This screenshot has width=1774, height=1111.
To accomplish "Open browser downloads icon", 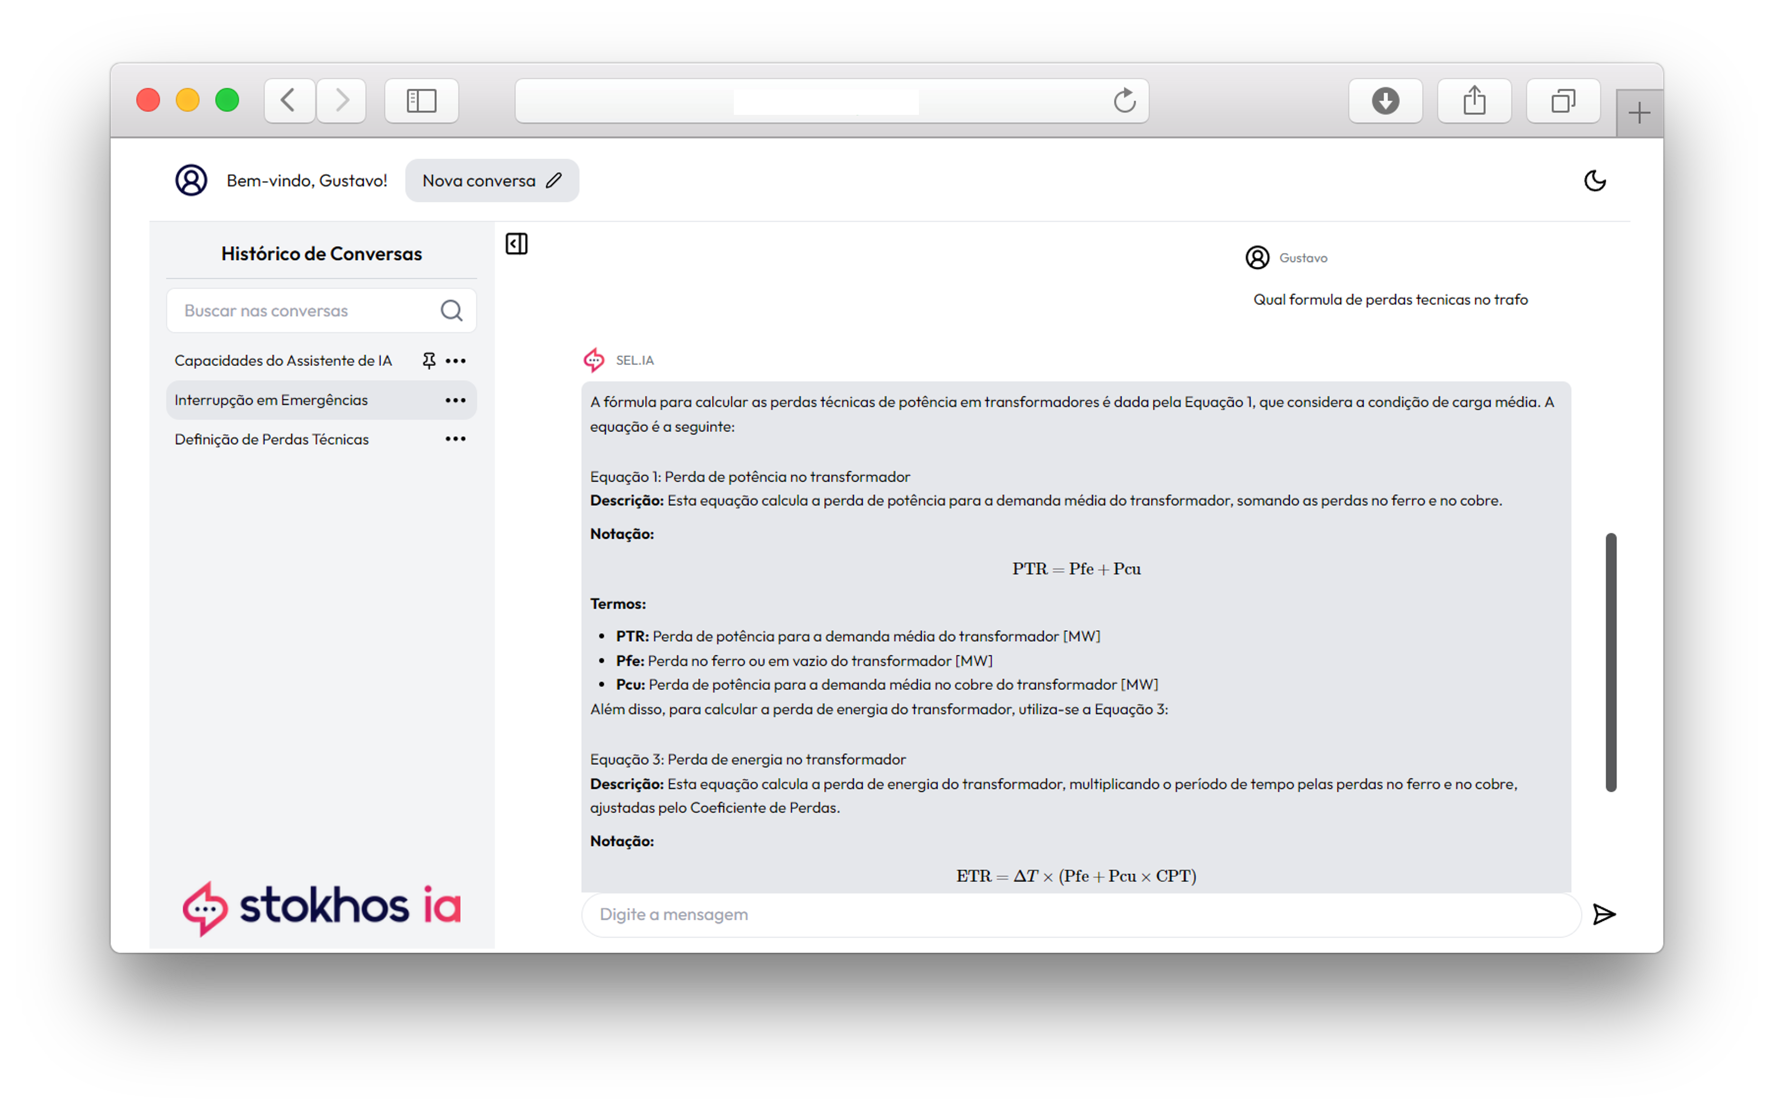I will pos(1385,101).
